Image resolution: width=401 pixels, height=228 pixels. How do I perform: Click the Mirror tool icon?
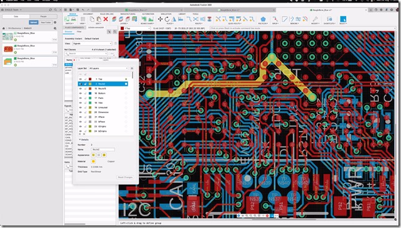pos(174,19)
